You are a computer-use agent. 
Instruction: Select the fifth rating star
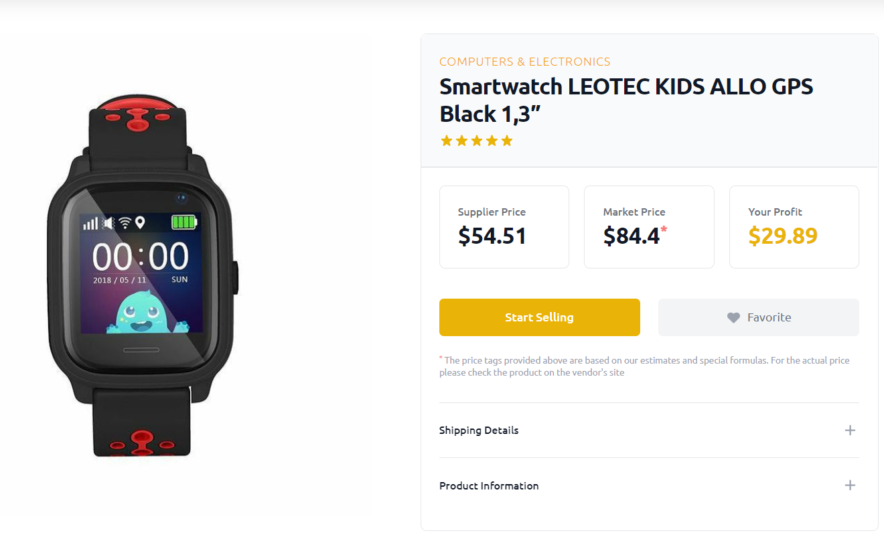point(506,141)
